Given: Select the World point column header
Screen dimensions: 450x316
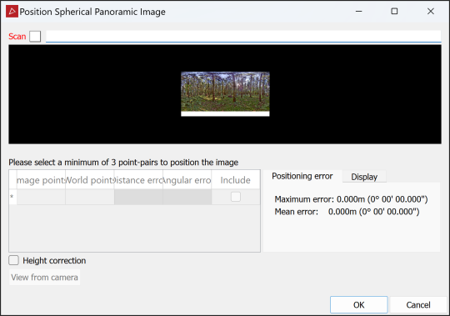Looking at the screenshot, I should pyautogui.click(x=90, y=180).
